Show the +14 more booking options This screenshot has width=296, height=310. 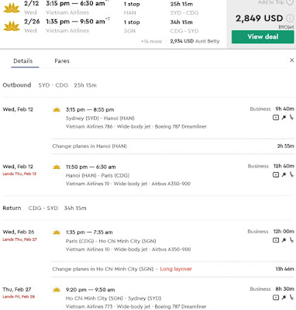(x=151, y=41)
